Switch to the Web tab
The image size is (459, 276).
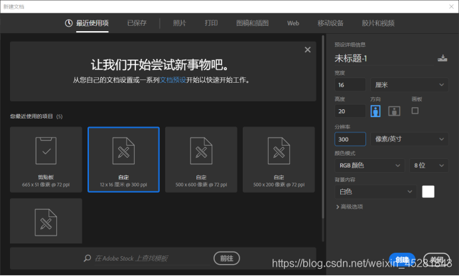point(293,23)
